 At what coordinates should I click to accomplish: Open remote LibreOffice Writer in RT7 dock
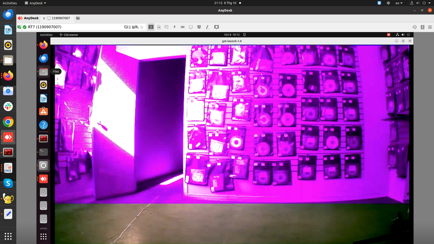point(43,98)
